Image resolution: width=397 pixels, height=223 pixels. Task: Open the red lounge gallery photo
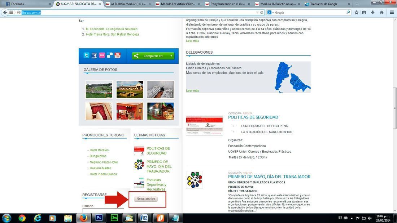point(130,111)
